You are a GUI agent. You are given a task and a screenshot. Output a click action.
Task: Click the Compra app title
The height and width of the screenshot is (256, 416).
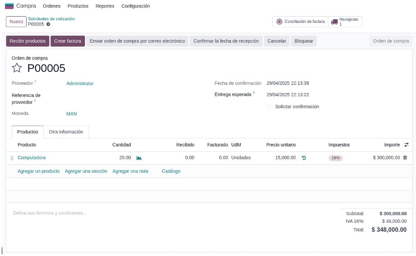(26, 5)
